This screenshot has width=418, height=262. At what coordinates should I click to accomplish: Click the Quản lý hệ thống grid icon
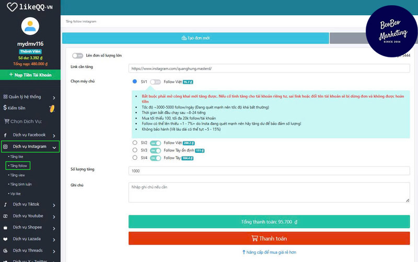click(5, 97)
